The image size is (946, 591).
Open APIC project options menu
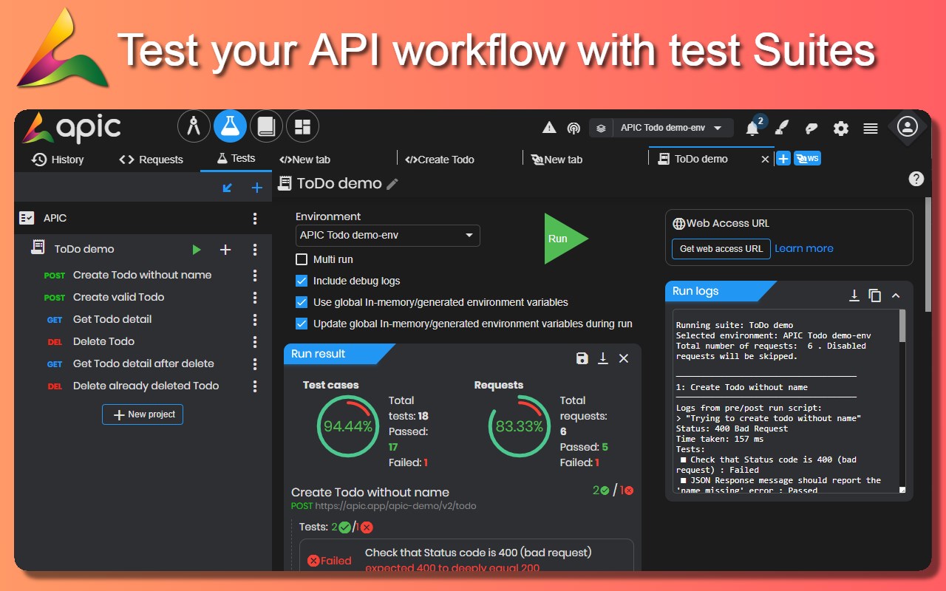255,218
